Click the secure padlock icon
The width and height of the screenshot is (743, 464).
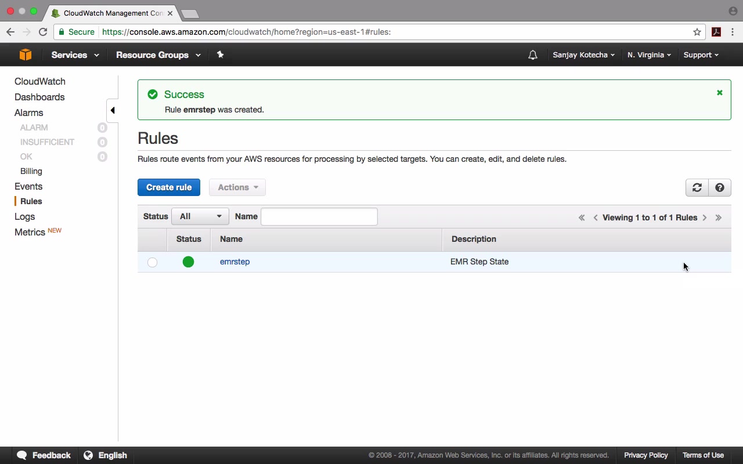point(62,32)
